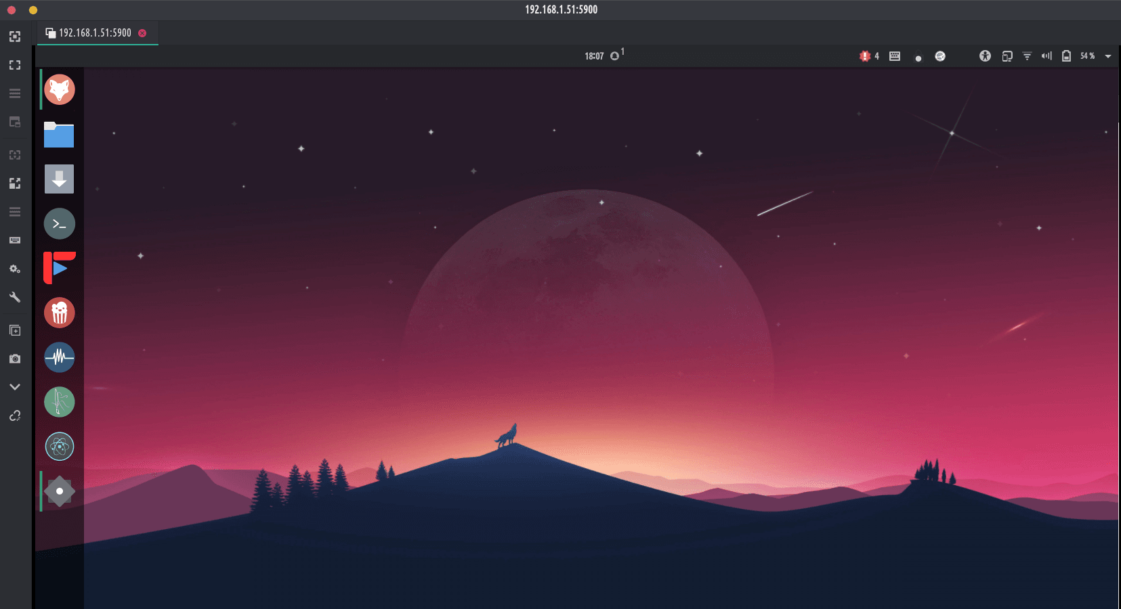The width and height of the screenshot is (1121, 609).
Task: Open the volume indicator in the top panel
Action: [x=1046, y=56]
